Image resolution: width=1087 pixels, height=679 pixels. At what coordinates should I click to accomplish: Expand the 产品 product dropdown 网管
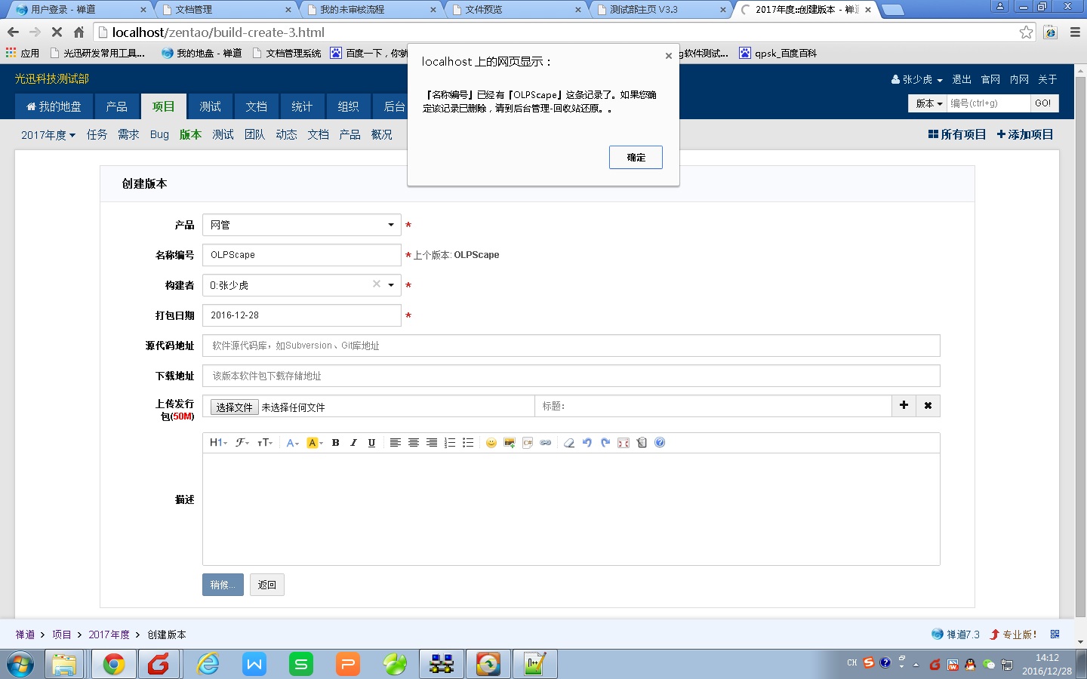tap(302, 225)
